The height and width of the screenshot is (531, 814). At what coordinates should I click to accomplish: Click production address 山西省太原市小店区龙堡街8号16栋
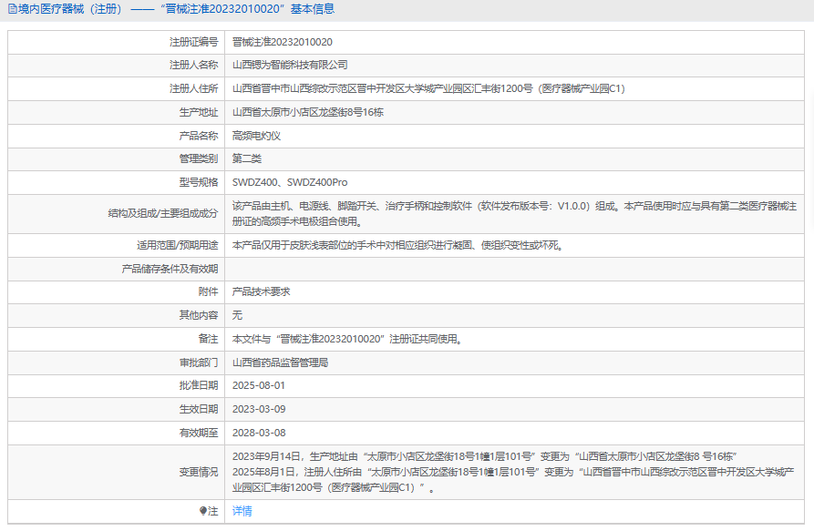(x=308, y=112)
